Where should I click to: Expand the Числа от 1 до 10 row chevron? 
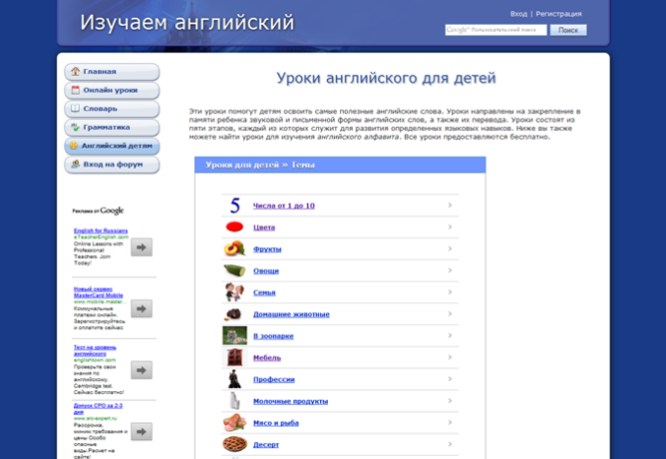(x=450, y=206)
